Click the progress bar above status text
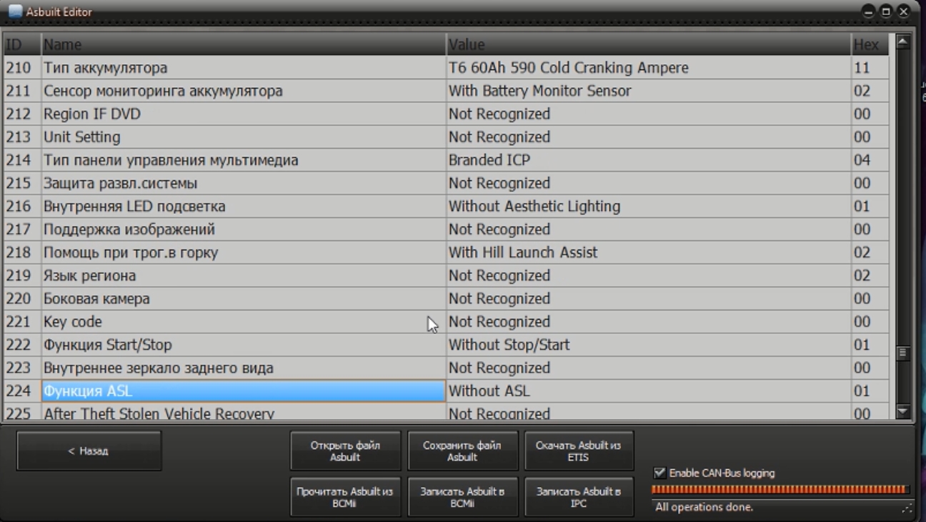The image size is (926, 522). [780, 490]
